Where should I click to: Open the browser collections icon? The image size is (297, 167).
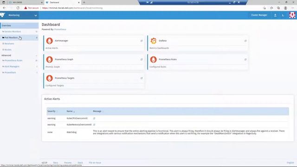(278, 8)
